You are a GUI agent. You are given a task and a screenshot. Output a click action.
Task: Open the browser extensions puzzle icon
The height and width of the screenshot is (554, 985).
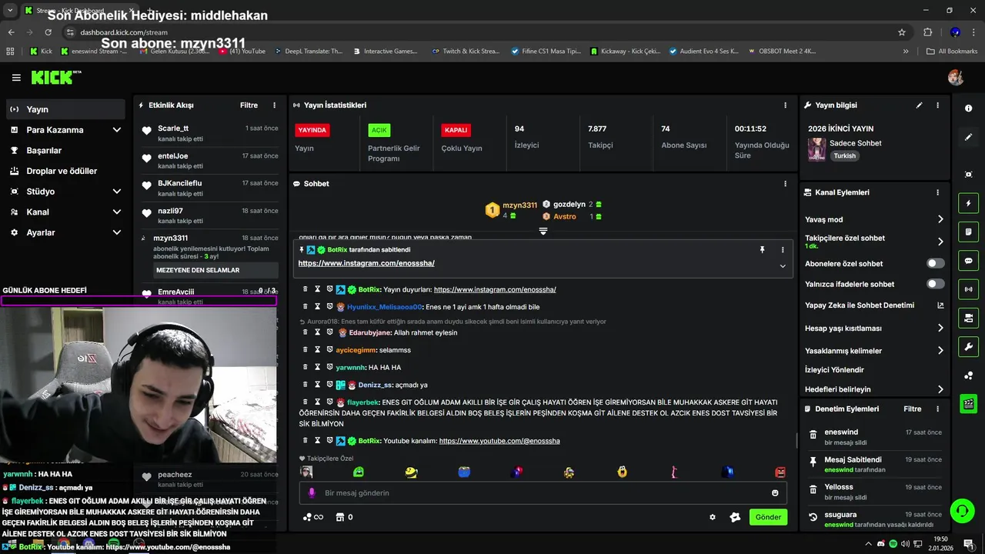pos(927,32)
